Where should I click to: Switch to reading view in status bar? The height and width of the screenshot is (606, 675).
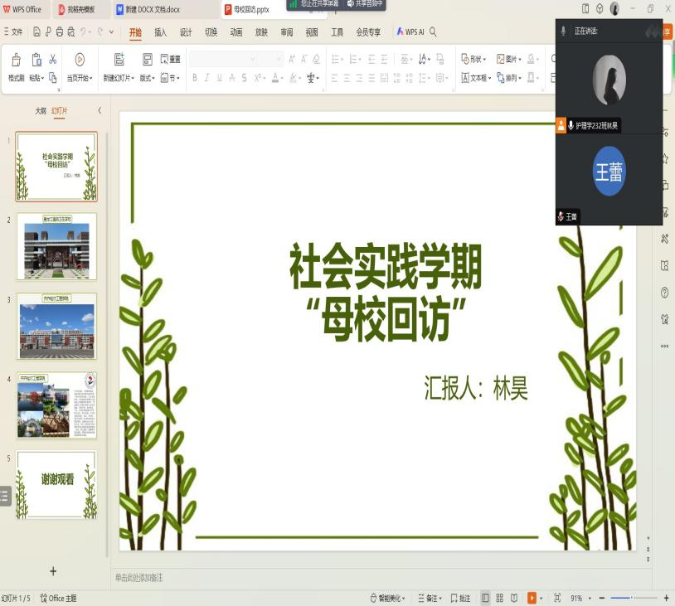pyautogui.click(x=514, y=598)
